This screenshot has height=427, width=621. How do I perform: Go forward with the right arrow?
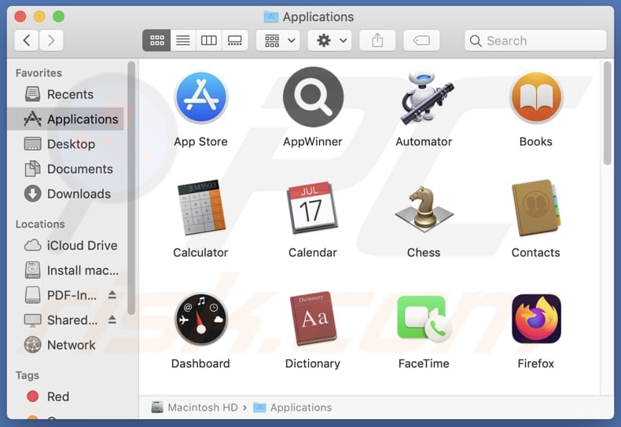pyautogui.click(x=51, y=40)
